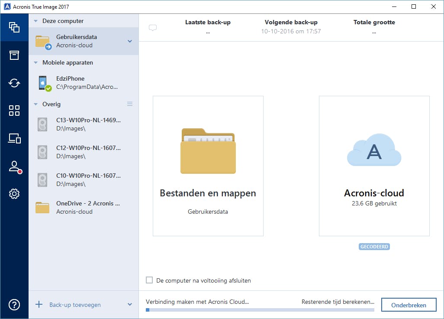Collapse the Mobiele apparaten group
Image resolution: width=444 pixels, height=319 pixels.
click(35, 63)
